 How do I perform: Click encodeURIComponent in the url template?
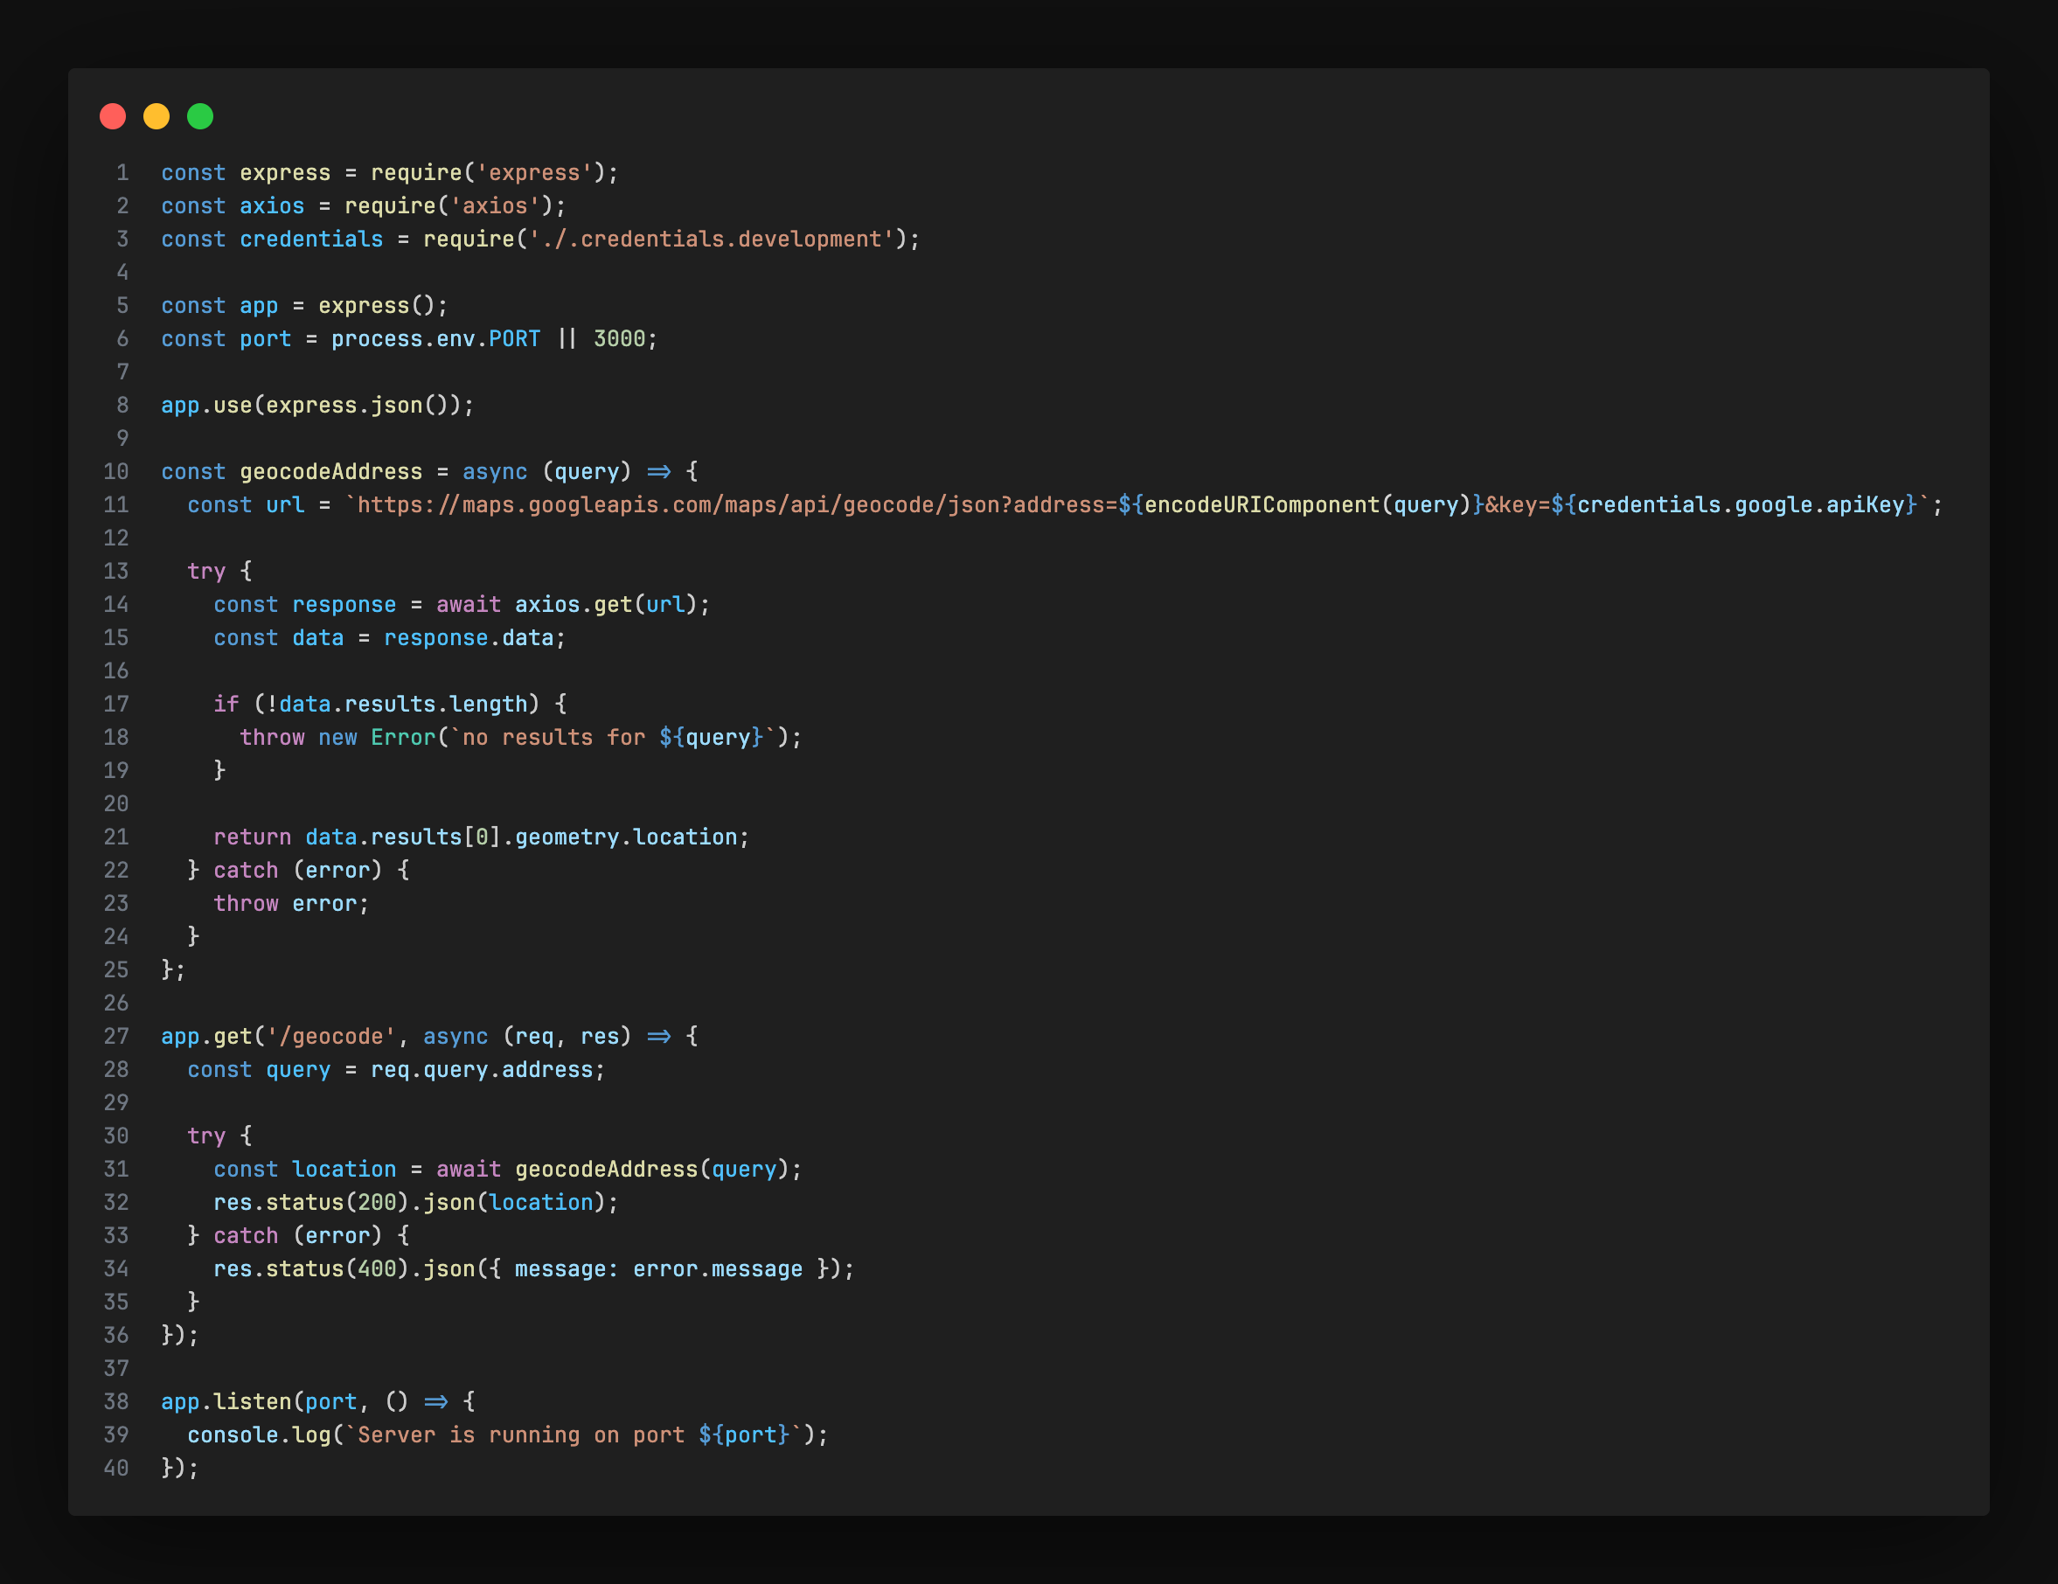point(1261,505)
